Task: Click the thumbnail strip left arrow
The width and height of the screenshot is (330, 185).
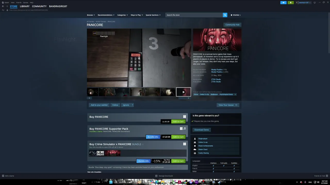Action: pos(89,98)
